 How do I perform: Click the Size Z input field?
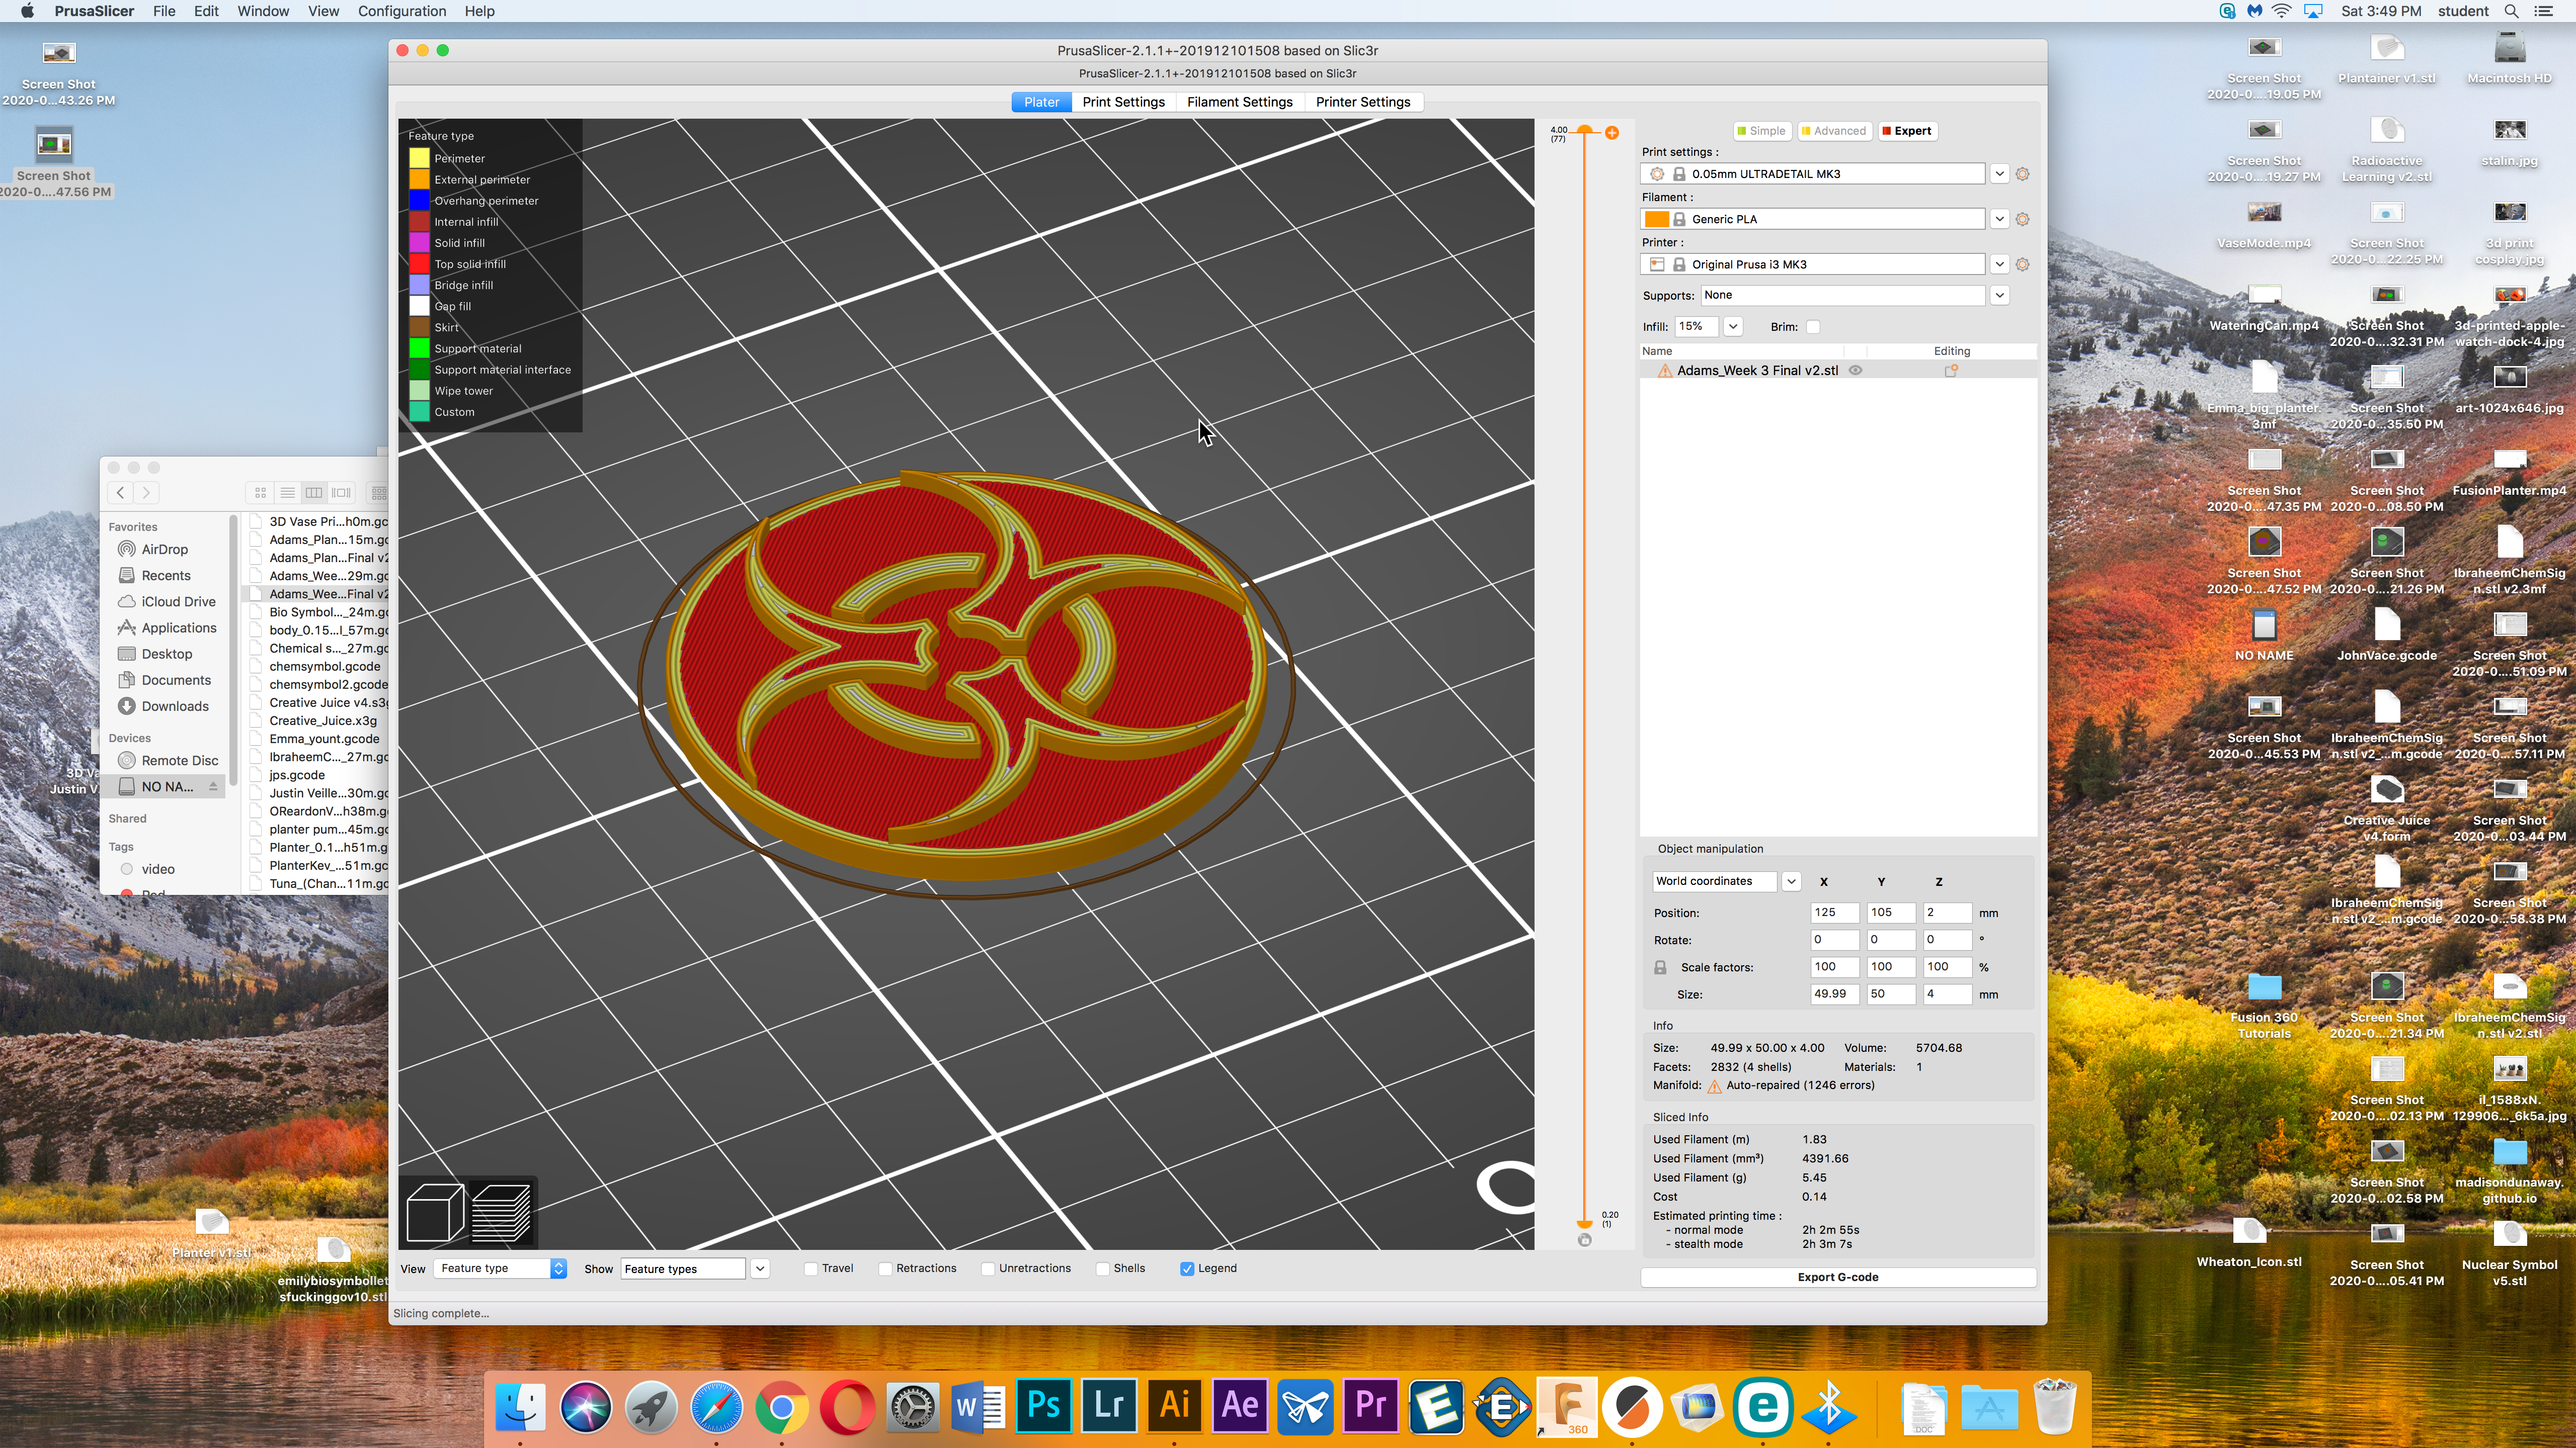coord(1946,995)
